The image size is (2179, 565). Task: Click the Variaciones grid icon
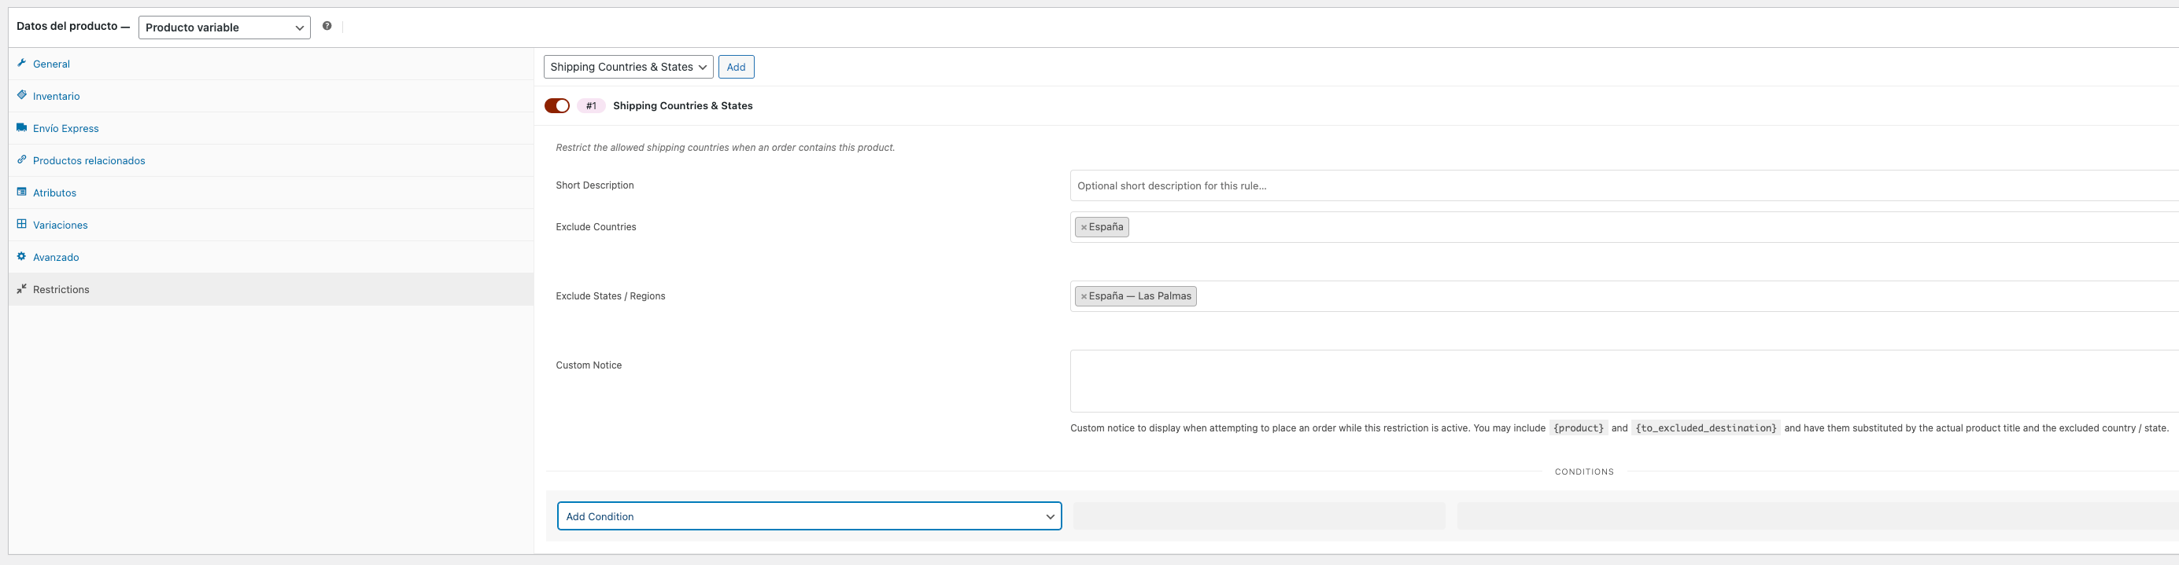point(22,224)
